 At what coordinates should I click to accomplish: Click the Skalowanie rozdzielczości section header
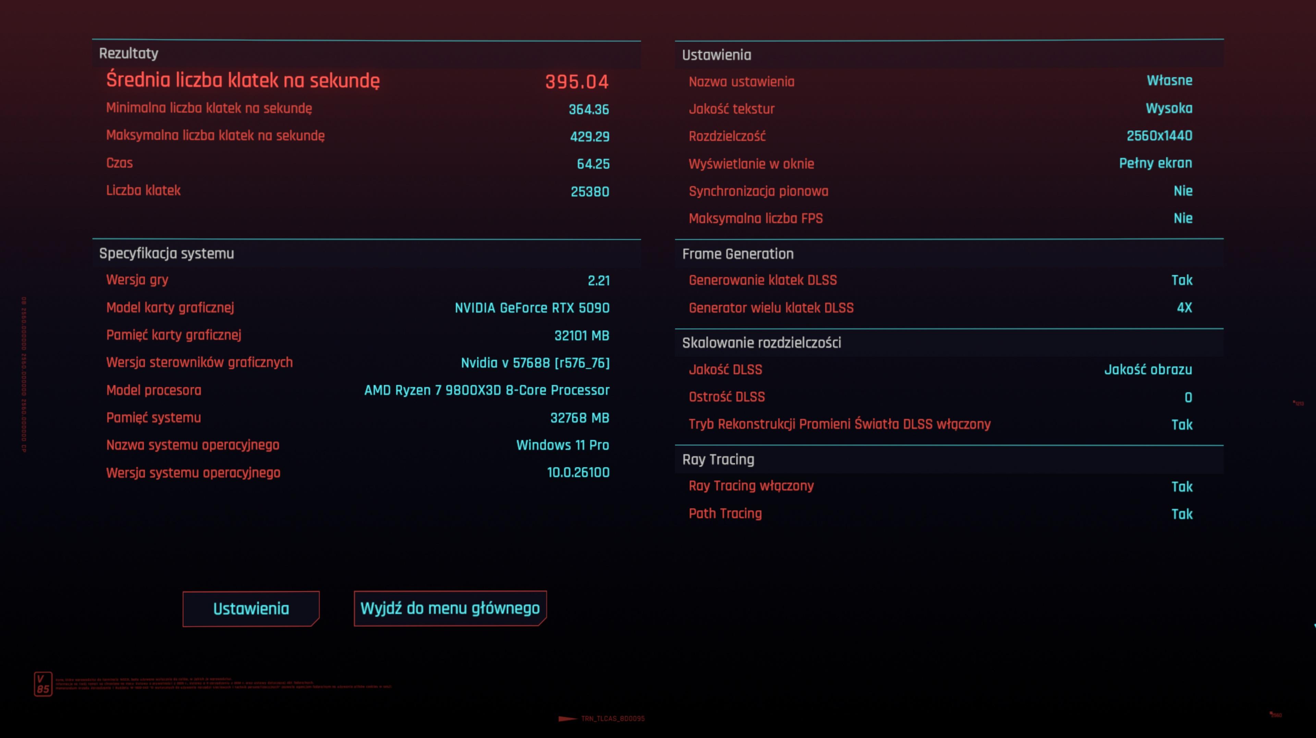[x=761, y=343]
